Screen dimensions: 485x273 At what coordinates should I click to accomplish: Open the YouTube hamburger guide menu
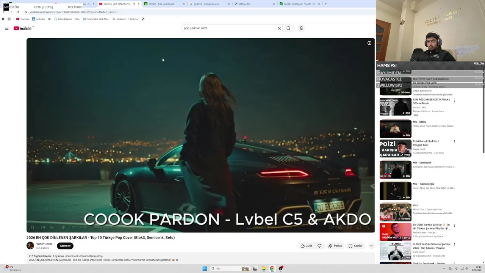pos(6,28)
